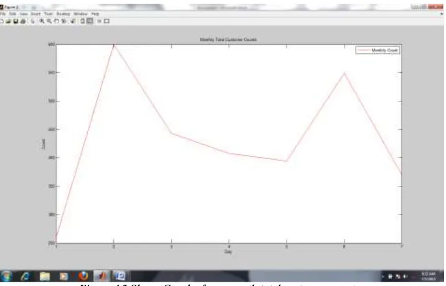Screen dimensions: 446x286
Task: Select the Monthly Count legend box
Action: click(378, 50)
